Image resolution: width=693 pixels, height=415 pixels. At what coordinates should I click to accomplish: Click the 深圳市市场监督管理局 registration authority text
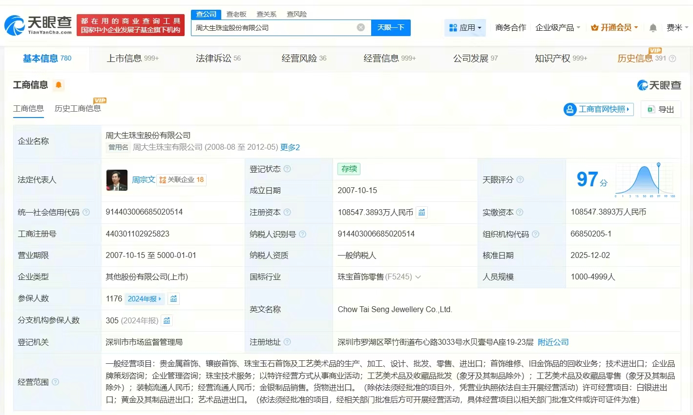144,342
